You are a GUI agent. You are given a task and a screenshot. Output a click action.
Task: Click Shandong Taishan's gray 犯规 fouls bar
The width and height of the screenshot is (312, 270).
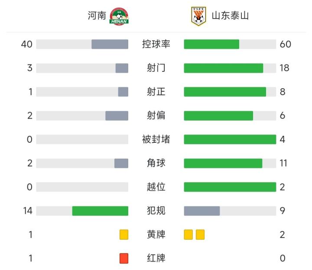coord(202,211)
